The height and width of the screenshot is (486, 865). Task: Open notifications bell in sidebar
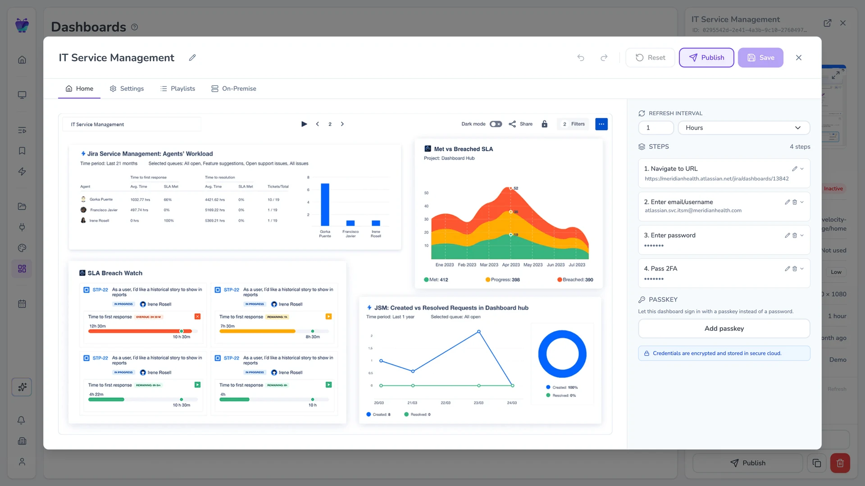[21, 420]
